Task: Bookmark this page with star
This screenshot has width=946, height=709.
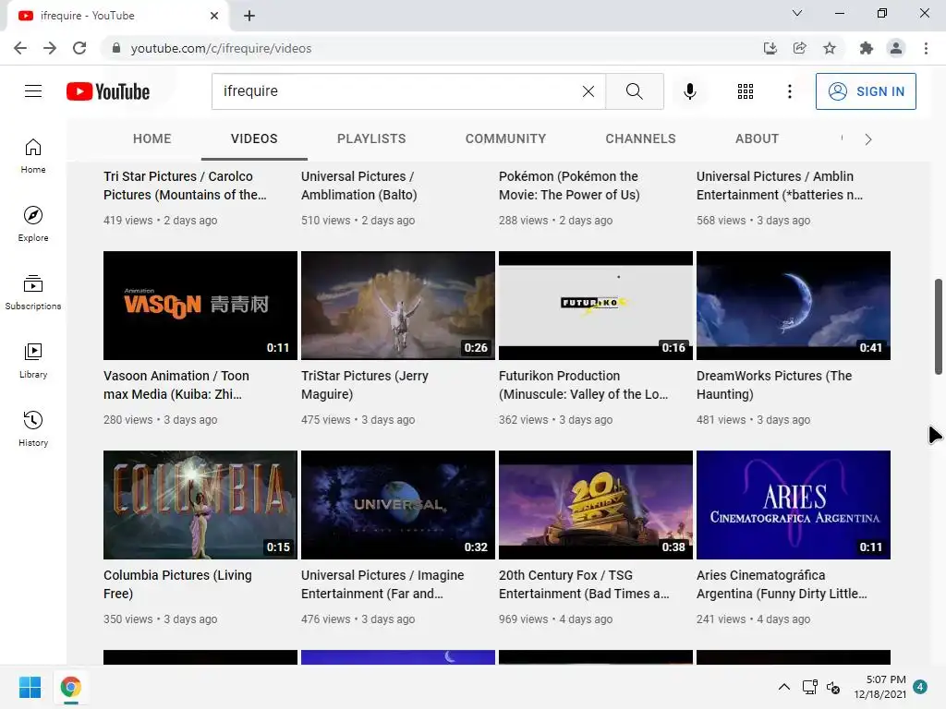Action: 830,48
